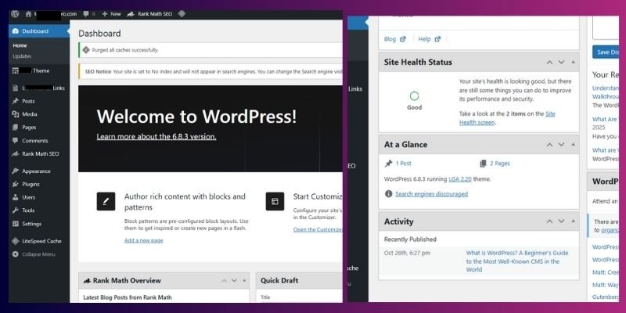This screenshot has width=626, height=313.
Task: Open comments bubble in the admin bar
Action: point(86,13)
